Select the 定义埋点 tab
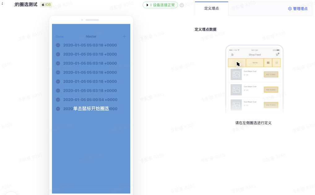Viewport: 315px width, 195px height. (211, 8)
